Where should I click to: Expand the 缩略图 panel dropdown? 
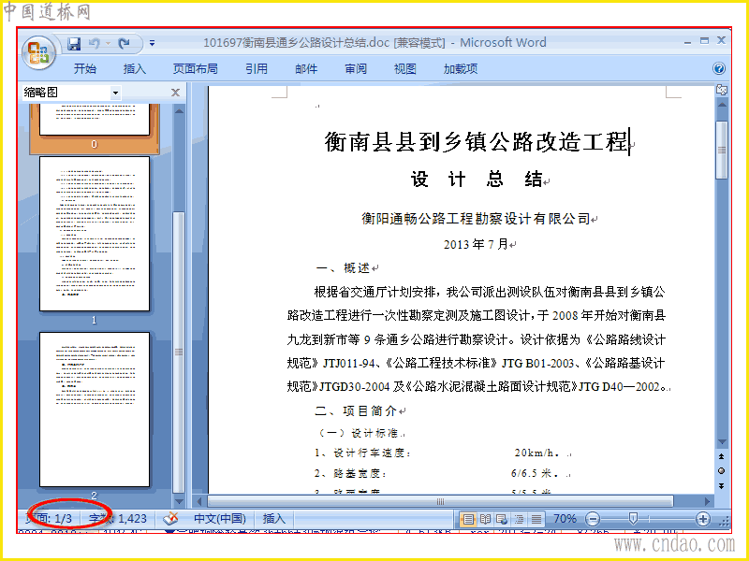click(x=115, y=93)
